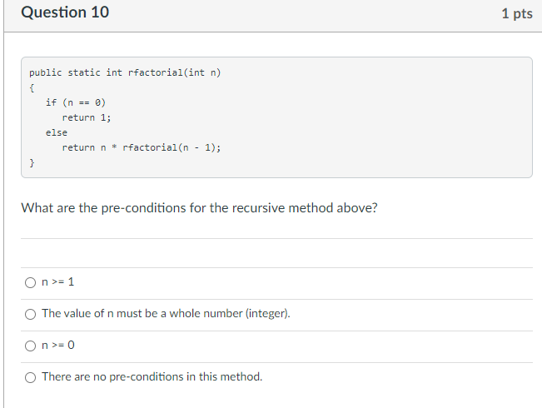Choose the whole number (integer) radio option
Image resolution: width=542 pixels, height=408 pixels.
tap(31, 314)
